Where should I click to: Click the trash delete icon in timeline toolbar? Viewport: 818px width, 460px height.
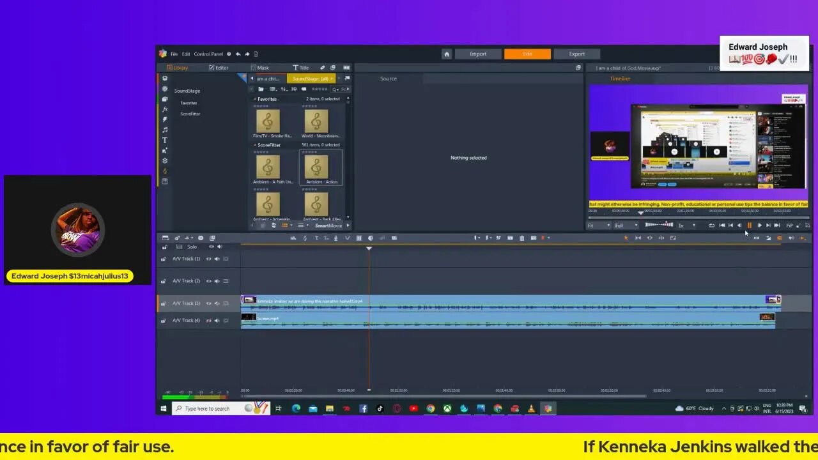point(521,238)
